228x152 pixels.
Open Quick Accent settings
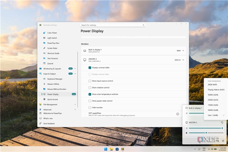(52, 99)
